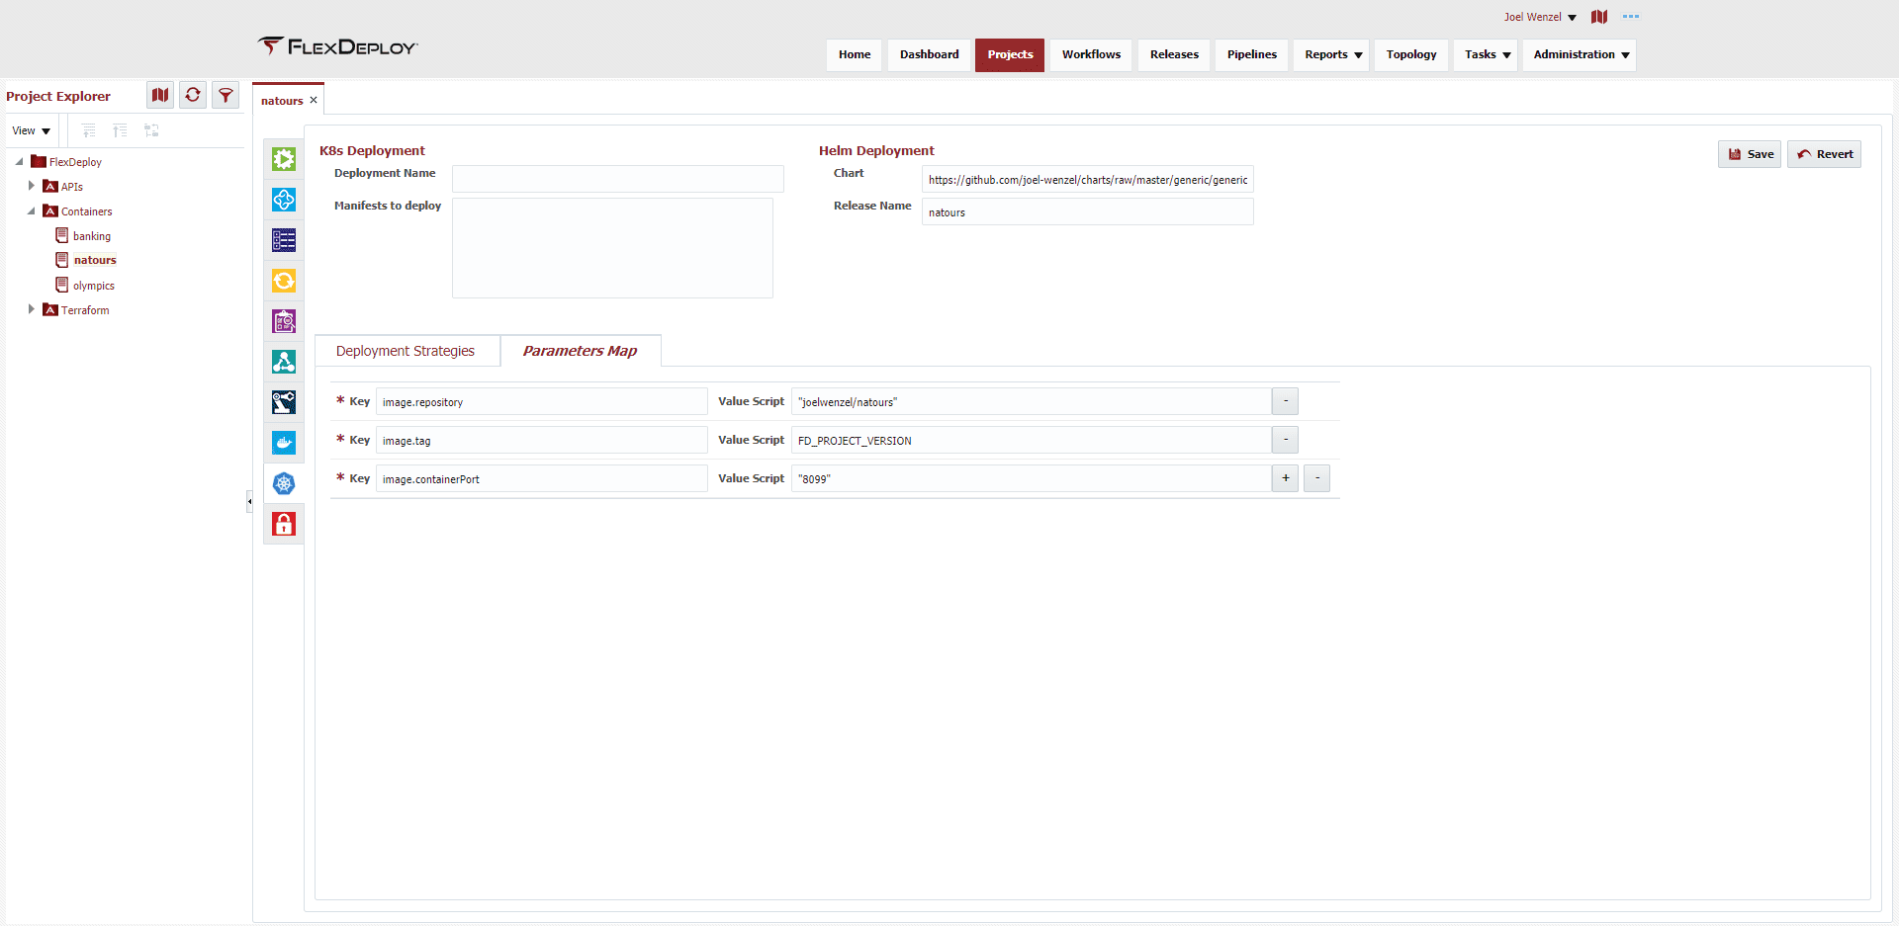Image resolution: width=1899 pixels, height=926 pixels.
Task: Go to the Home menu item
Action: click(855, 54)
